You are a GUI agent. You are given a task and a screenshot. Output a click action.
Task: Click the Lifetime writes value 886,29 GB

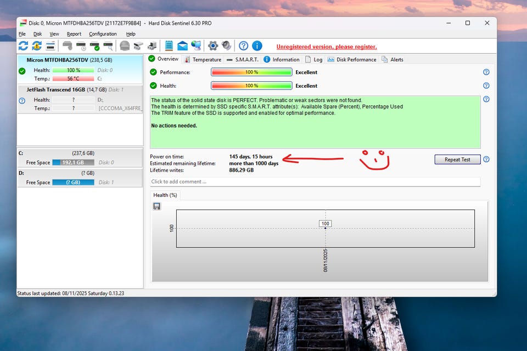[x=242, y=171]
